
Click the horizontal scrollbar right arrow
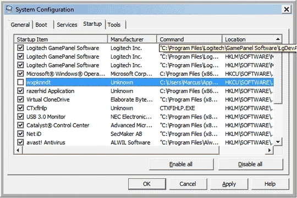[269, 150]
